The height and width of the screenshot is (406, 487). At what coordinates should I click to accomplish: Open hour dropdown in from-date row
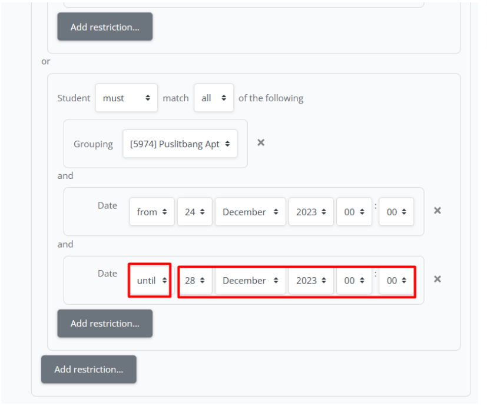pos(354,212)
